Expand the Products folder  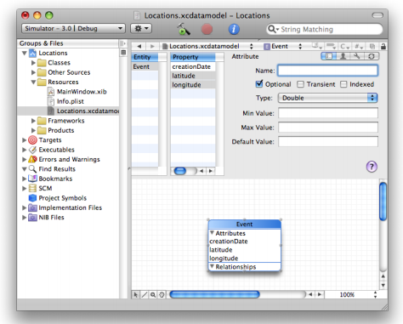pos(33,130)
